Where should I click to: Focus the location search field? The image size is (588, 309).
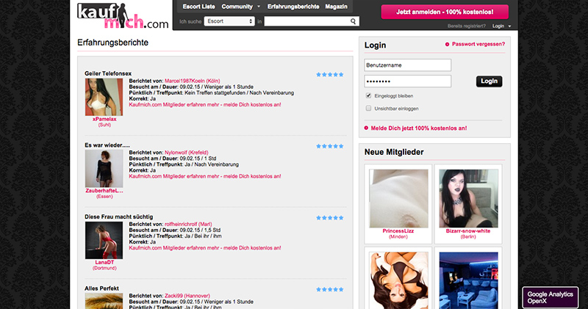pyautogui.click(x=311, y=21)
